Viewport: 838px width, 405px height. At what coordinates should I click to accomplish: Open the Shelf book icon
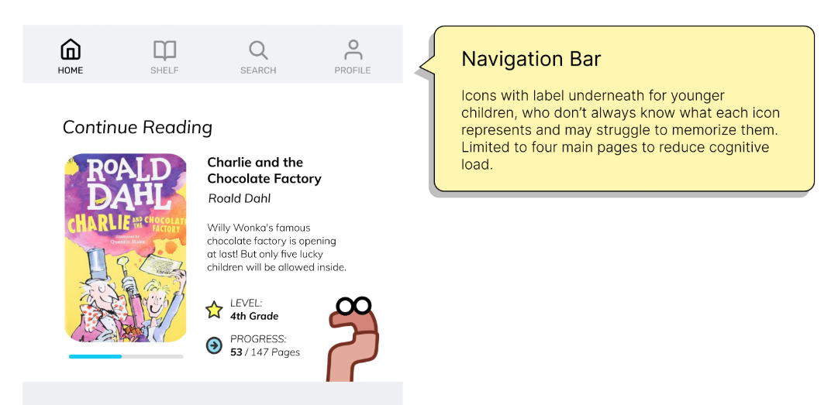coord(164,50)
